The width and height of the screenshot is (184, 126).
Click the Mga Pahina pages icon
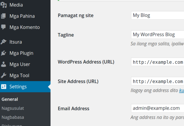(3, 16)
